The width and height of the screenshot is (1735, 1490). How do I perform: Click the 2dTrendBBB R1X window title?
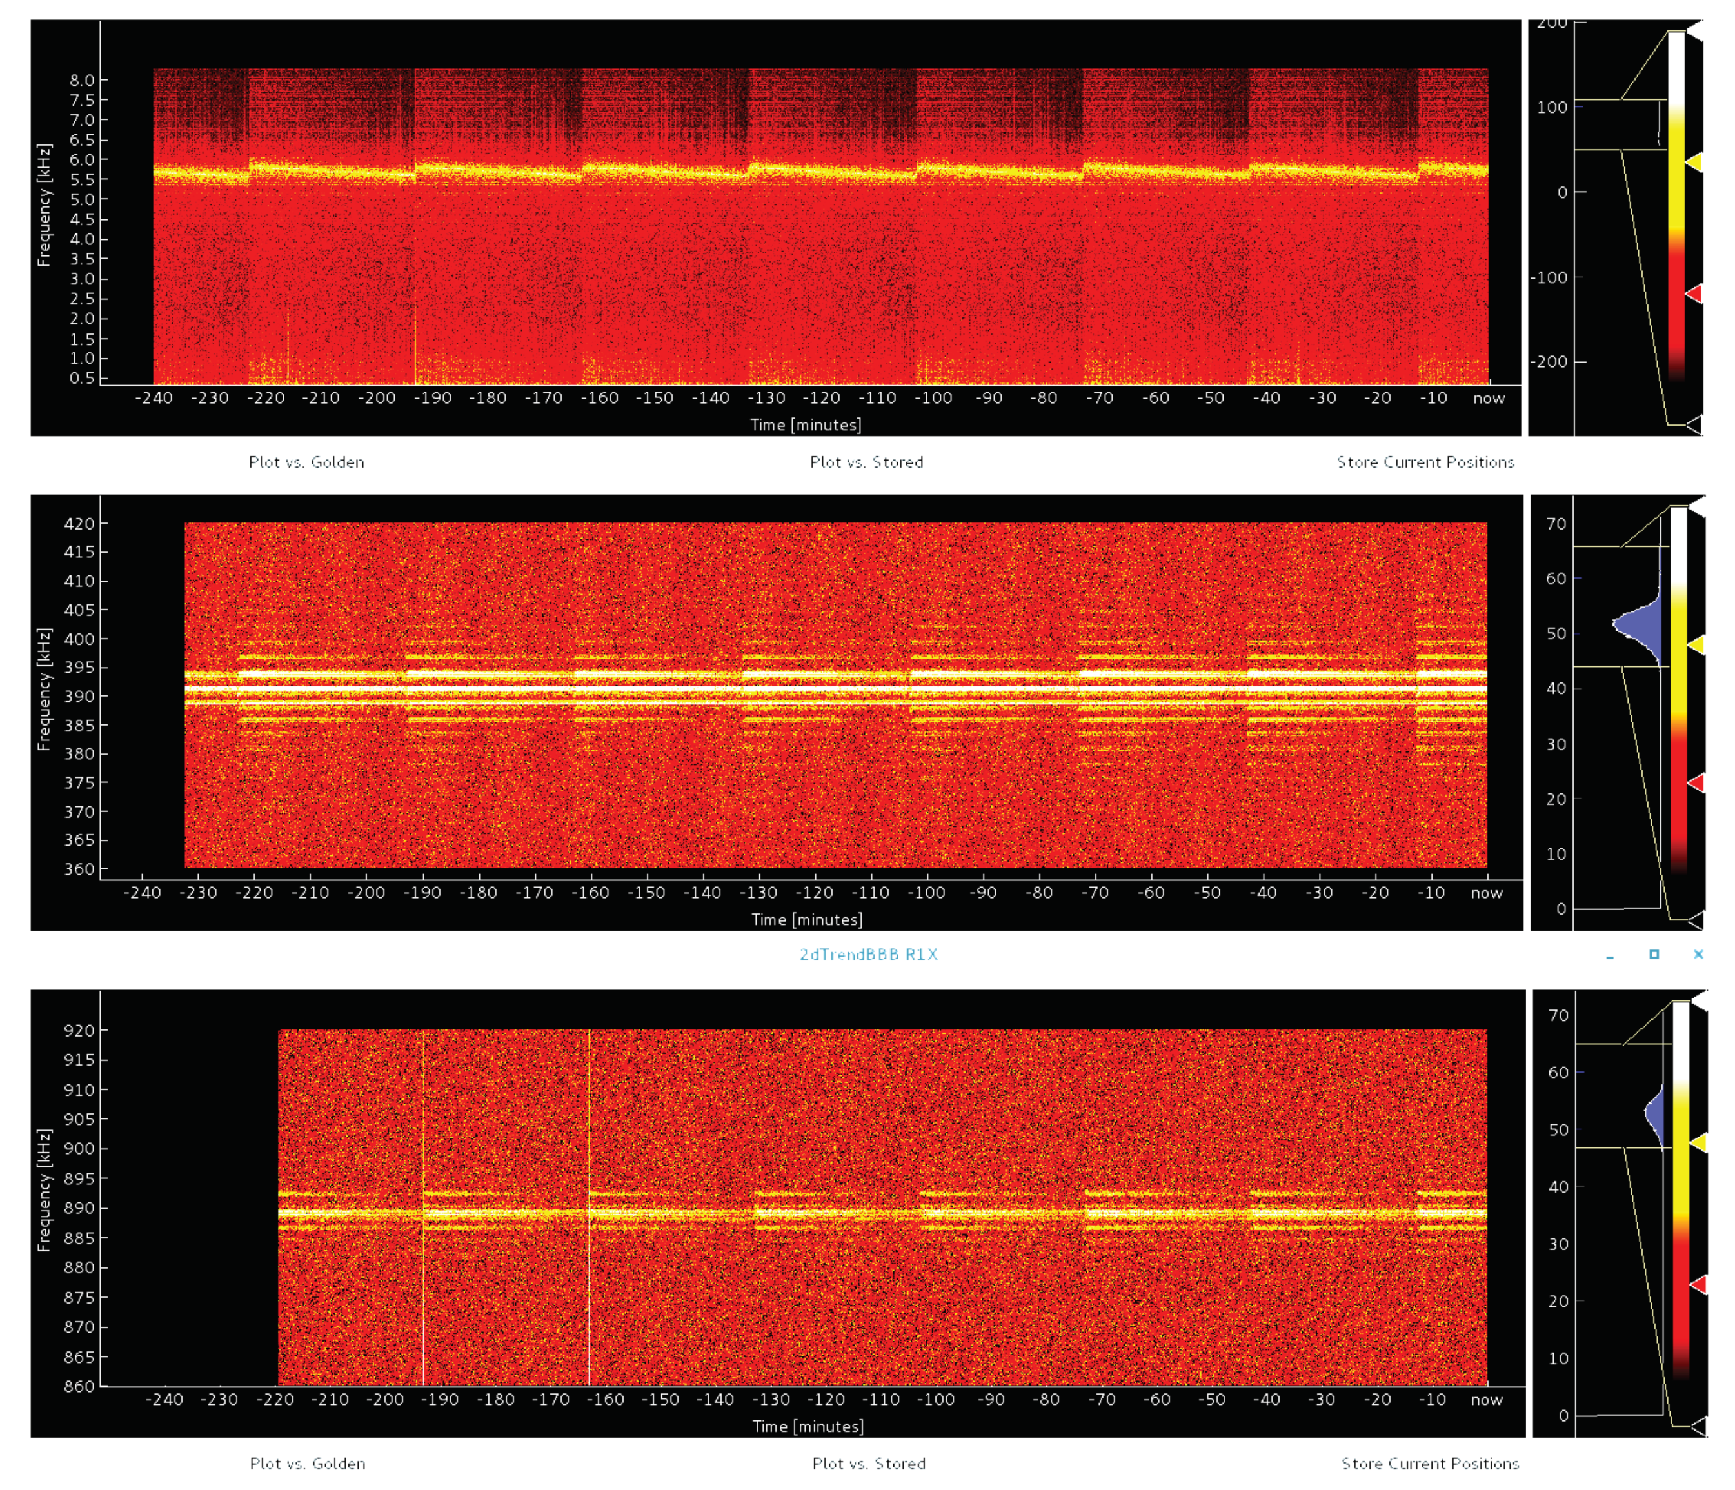click(868, 954)
